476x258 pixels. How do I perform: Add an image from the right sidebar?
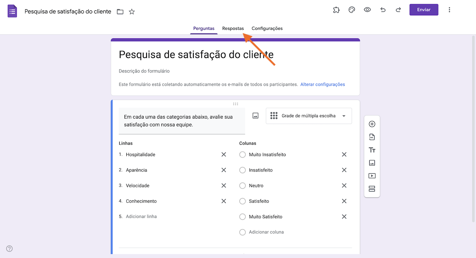point(372,163)
